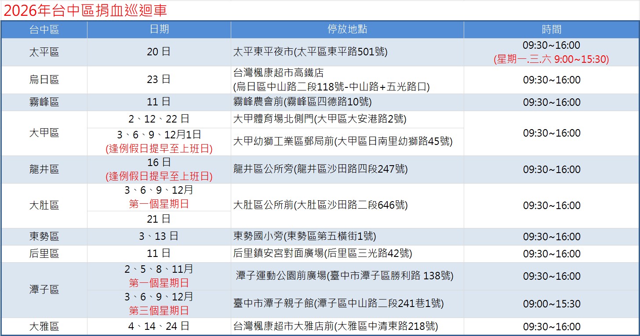640x336 pixels.
Task: Click the 大肚區 date cell 21 日
Action: (x=159, y=219)
